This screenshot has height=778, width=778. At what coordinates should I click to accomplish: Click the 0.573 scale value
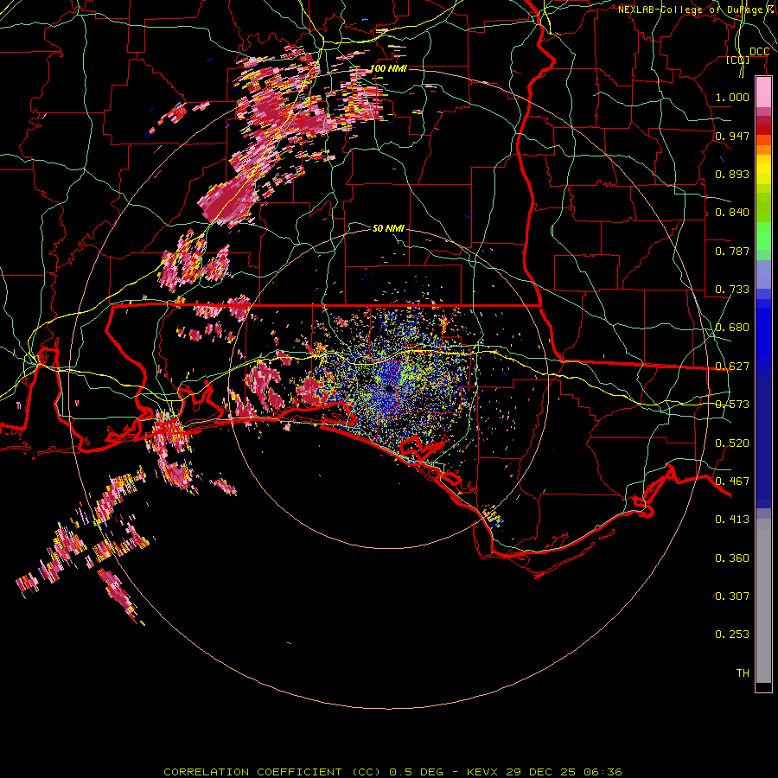pyautogui.click(x=732, y=405)
